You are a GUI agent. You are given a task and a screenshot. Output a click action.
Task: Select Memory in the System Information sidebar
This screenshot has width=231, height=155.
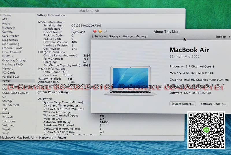click(8, 68)
